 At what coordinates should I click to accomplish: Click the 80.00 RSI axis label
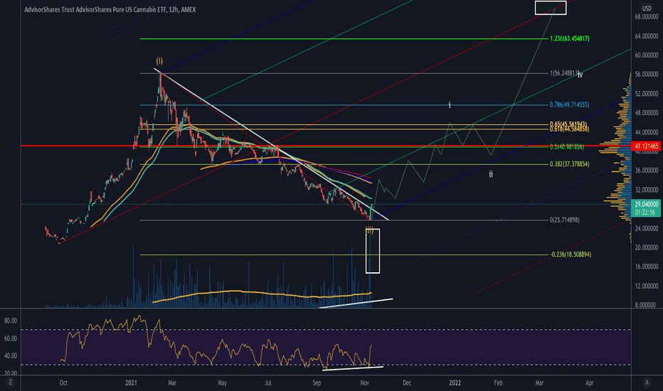coord(11,321)
